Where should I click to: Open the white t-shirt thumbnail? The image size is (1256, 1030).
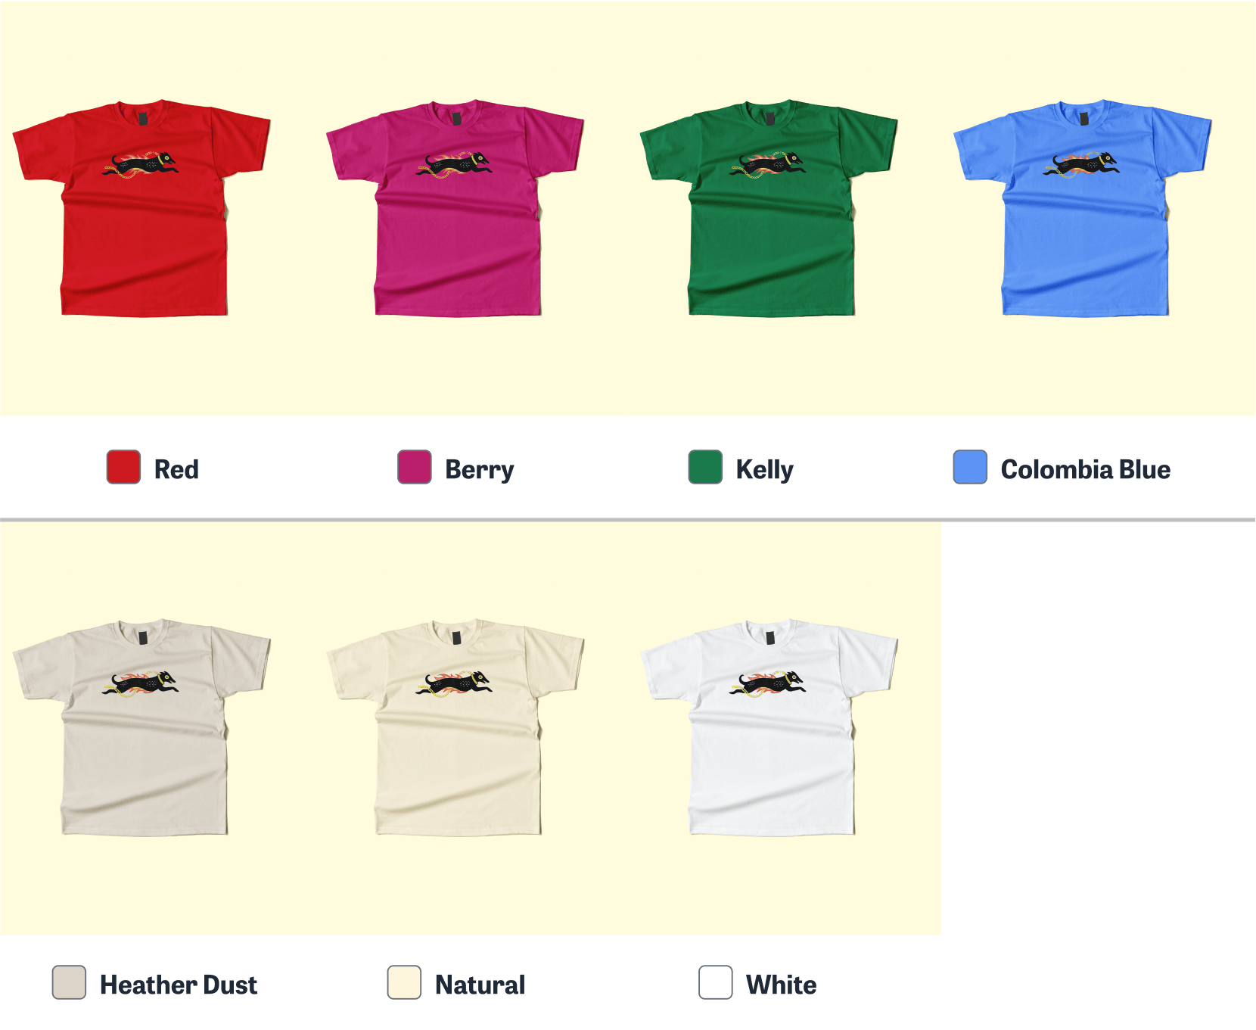(769, 727)
